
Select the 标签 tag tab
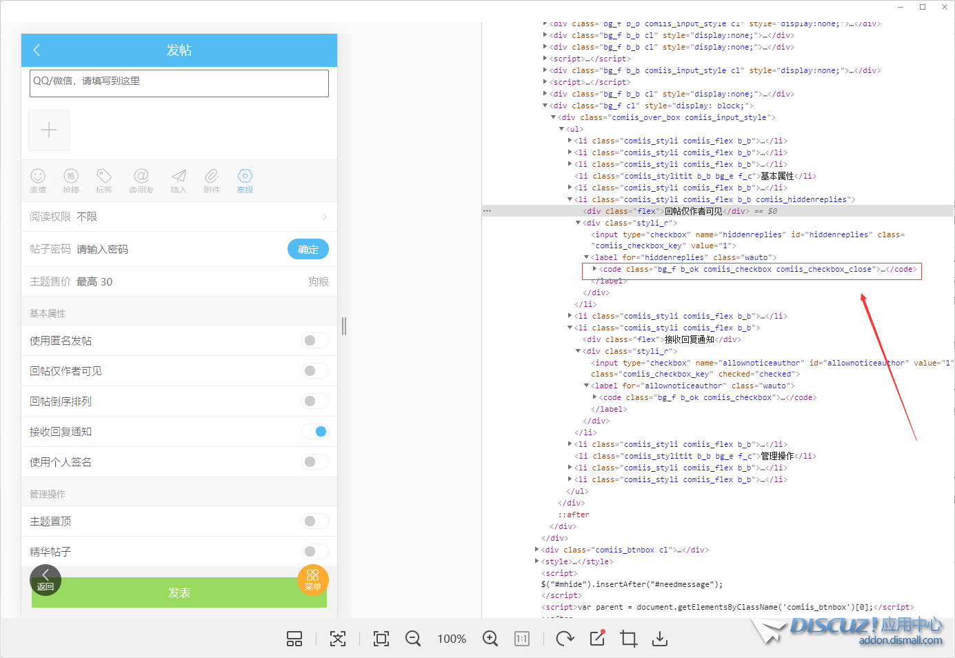tap(104, 181)
